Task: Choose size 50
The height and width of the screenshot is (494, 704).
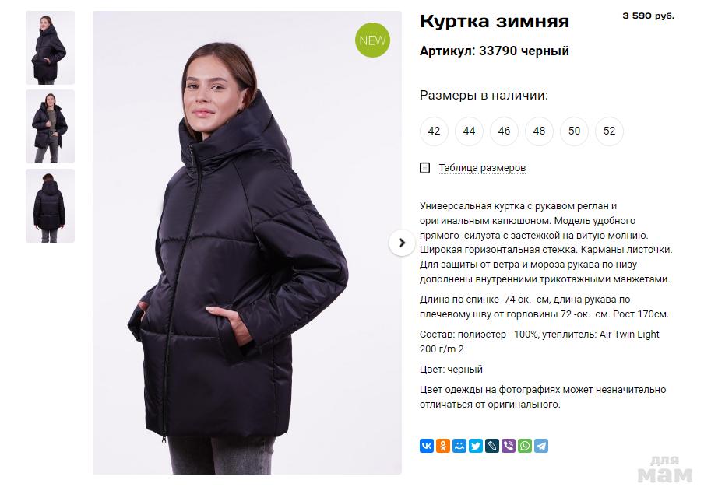Action: click(x=574, y=131)
